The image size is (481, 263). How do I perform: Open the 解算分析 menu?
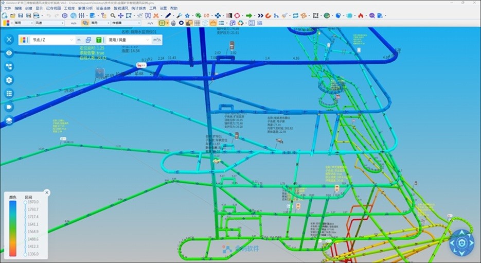[x=85, y=9]
